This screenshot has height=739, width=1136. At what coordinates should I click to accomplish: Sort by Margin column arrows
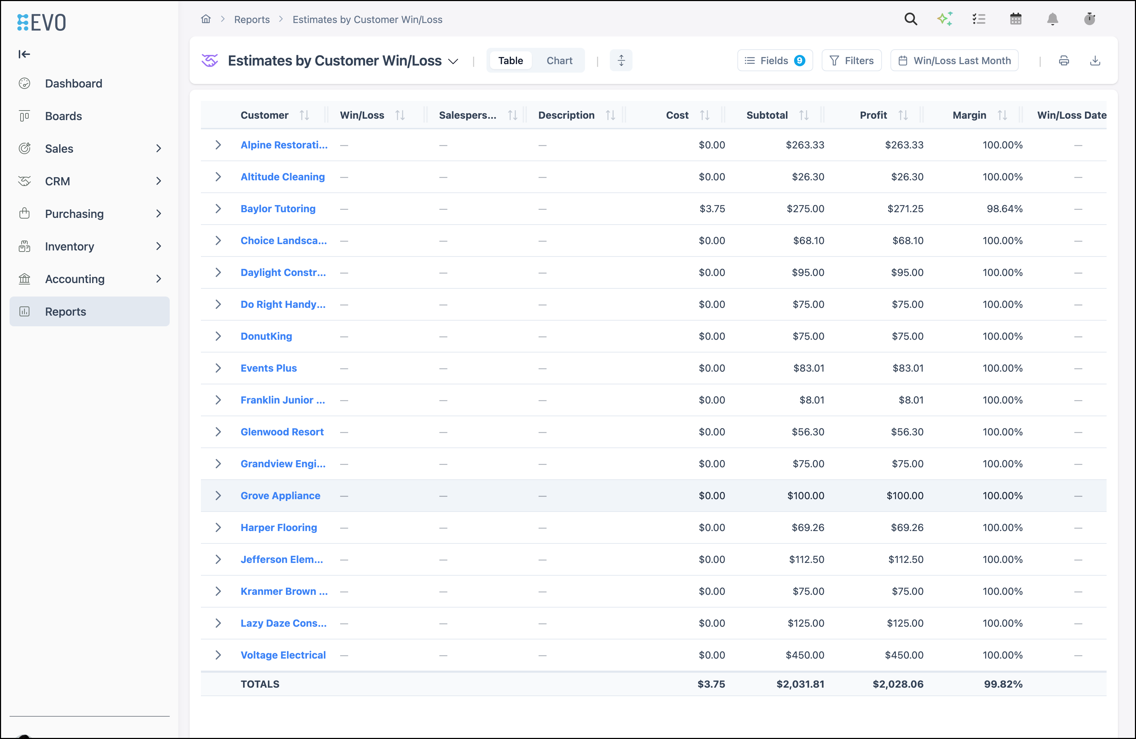coord(1002,115)
